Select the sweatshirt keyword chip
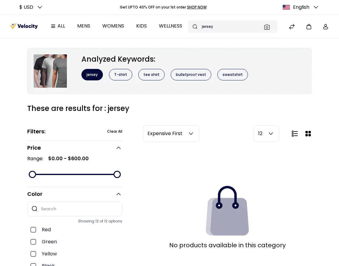The height and width of the screenshot is (266, 339). pos(232,75)
